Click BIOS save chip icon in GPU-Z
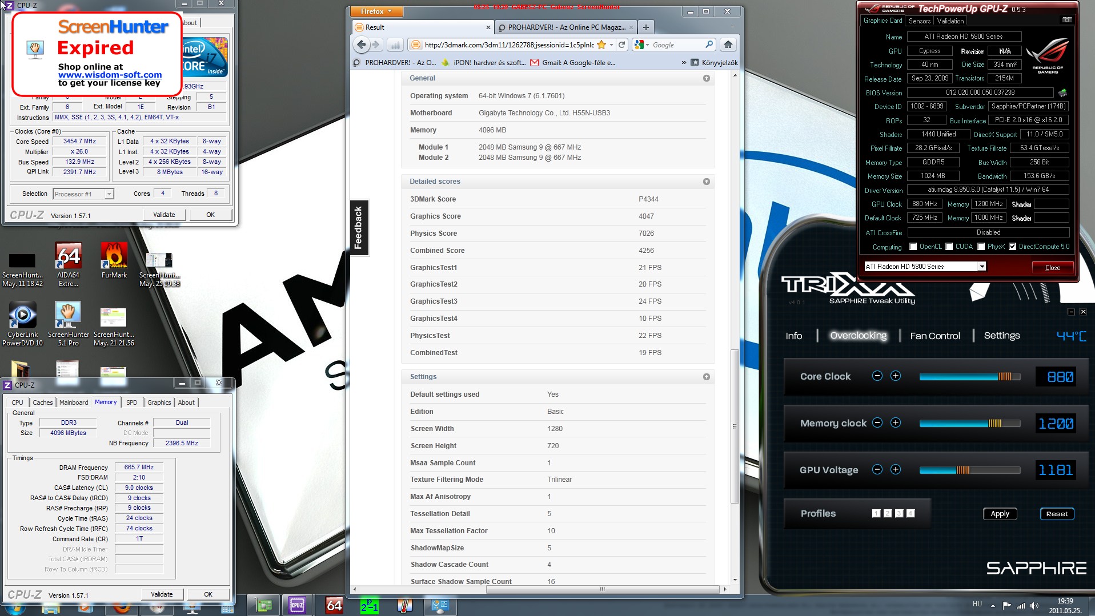The width and height of the screenshot is (1095, 616). pyautogui.click(x=1062, y=92)
